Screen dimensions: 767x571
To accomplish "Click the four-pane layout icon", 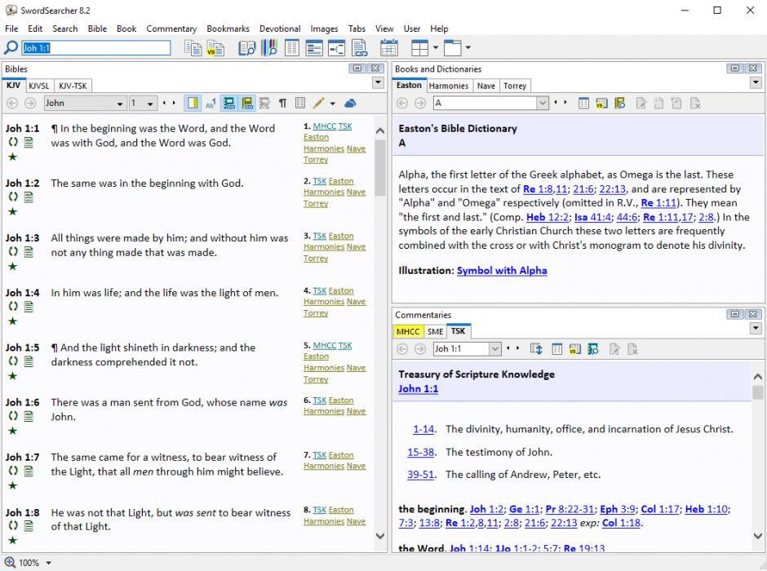I will coord(419,48).
